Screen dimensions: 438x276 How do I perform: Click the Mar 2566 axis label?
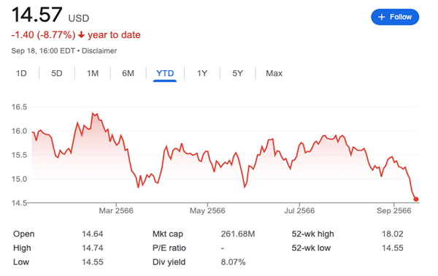116,210
